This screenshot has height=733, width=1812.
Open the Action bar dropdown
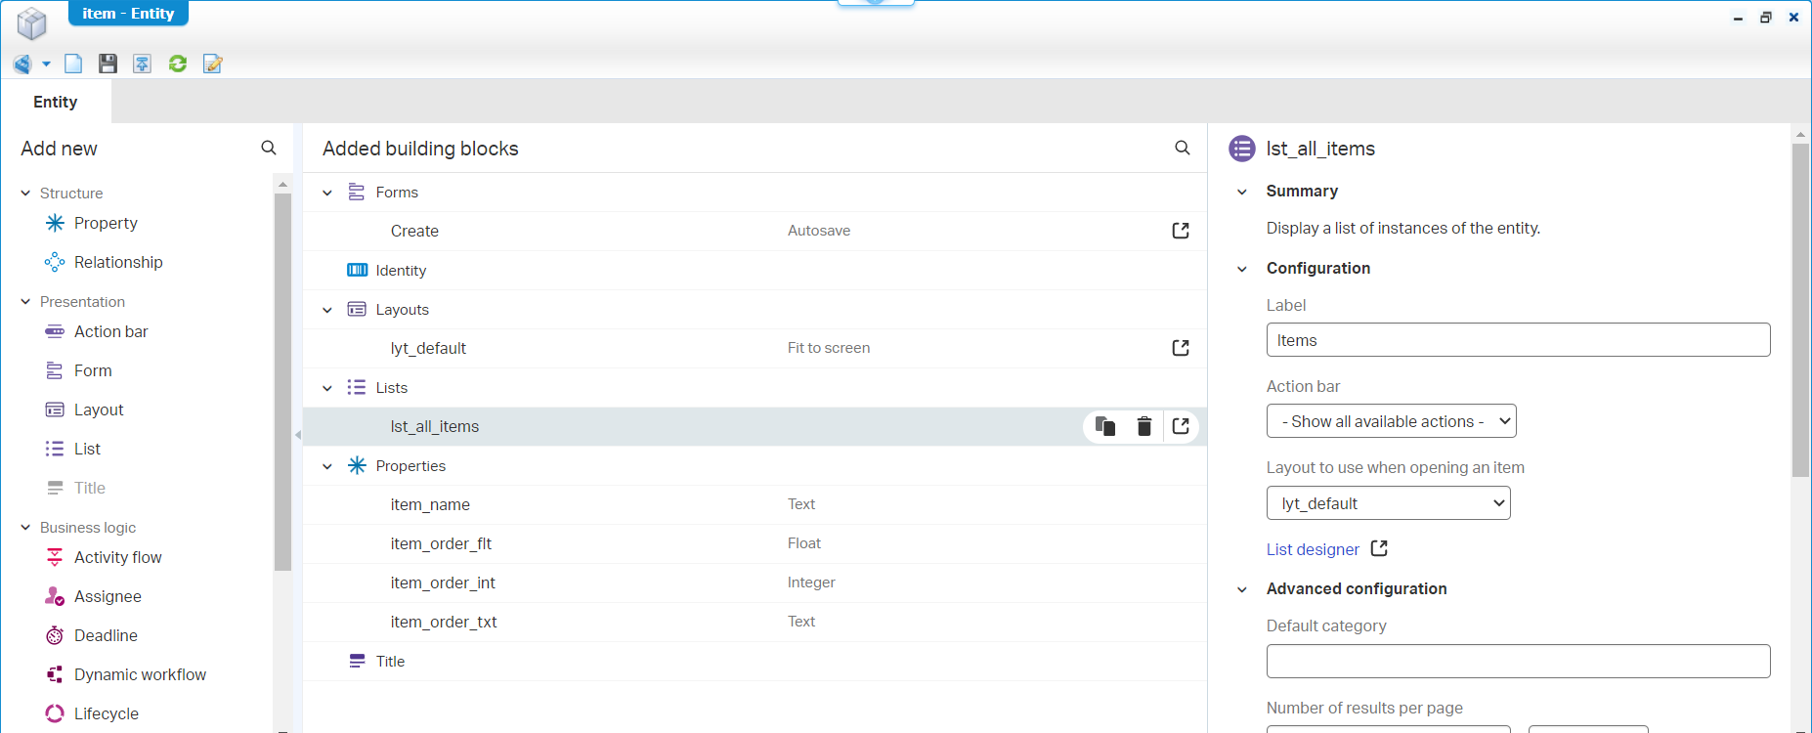click(1391, 421)
